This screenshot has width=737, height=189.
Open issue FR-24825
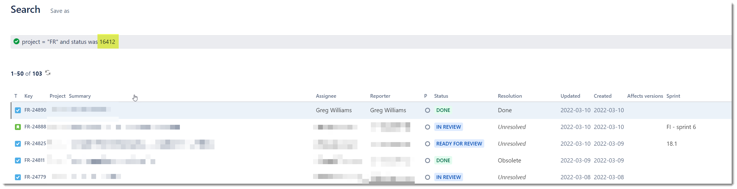[35, 143]
